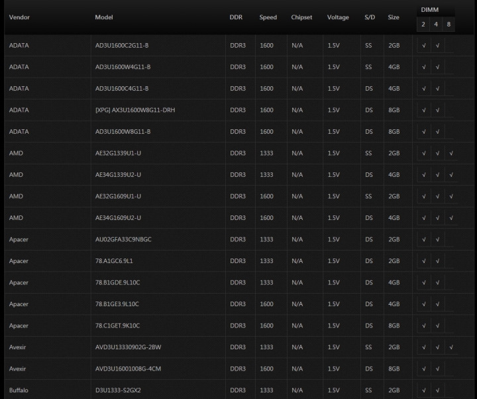Select model 78.B1GE3.9L10C
The image size is (477, 399).
click(117, 304)
